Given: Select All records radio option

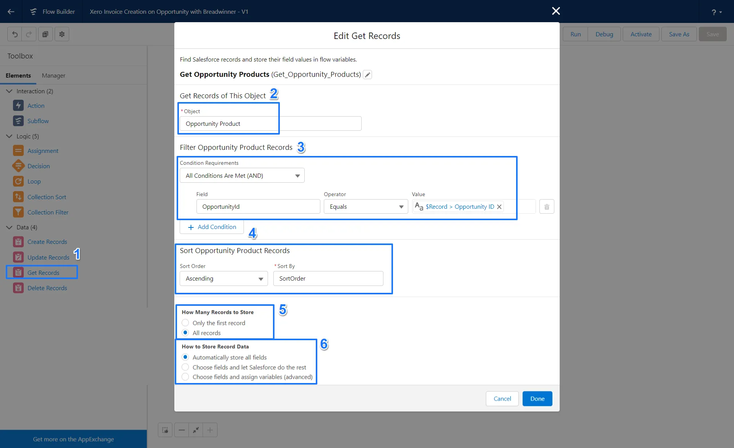Looking at the screenshot, I should click(x=185, y=333).
